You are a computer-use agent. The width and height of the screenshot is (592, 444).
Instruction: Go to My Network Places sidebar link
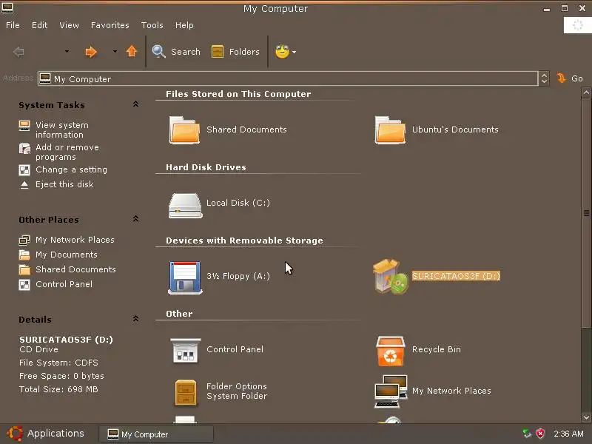75,240
